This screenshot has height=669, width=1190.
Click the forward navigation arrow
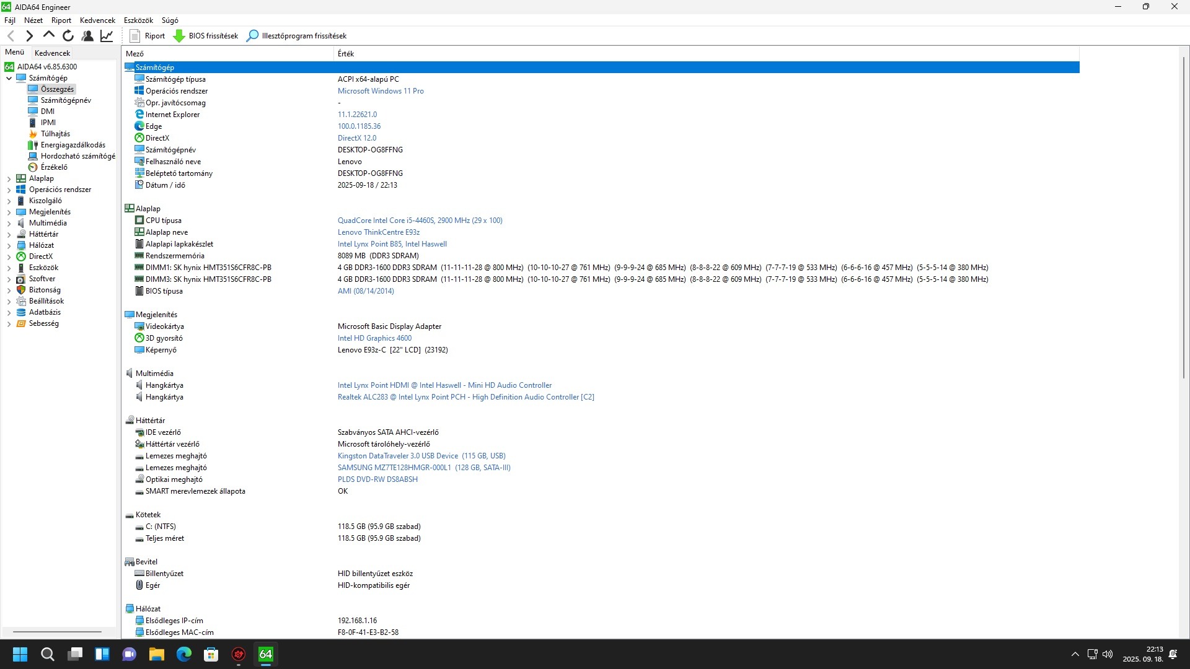(x=29, y=36)
